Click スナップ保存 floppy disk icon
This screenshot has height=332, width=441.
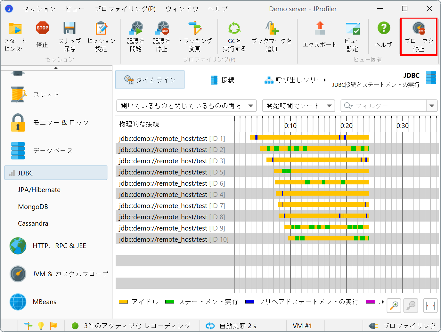point(69,28)
